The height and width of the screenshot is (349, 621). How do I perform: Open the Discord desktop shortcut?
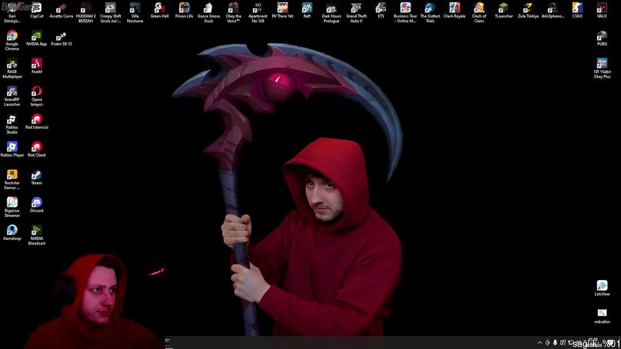(x=37, y=206)
